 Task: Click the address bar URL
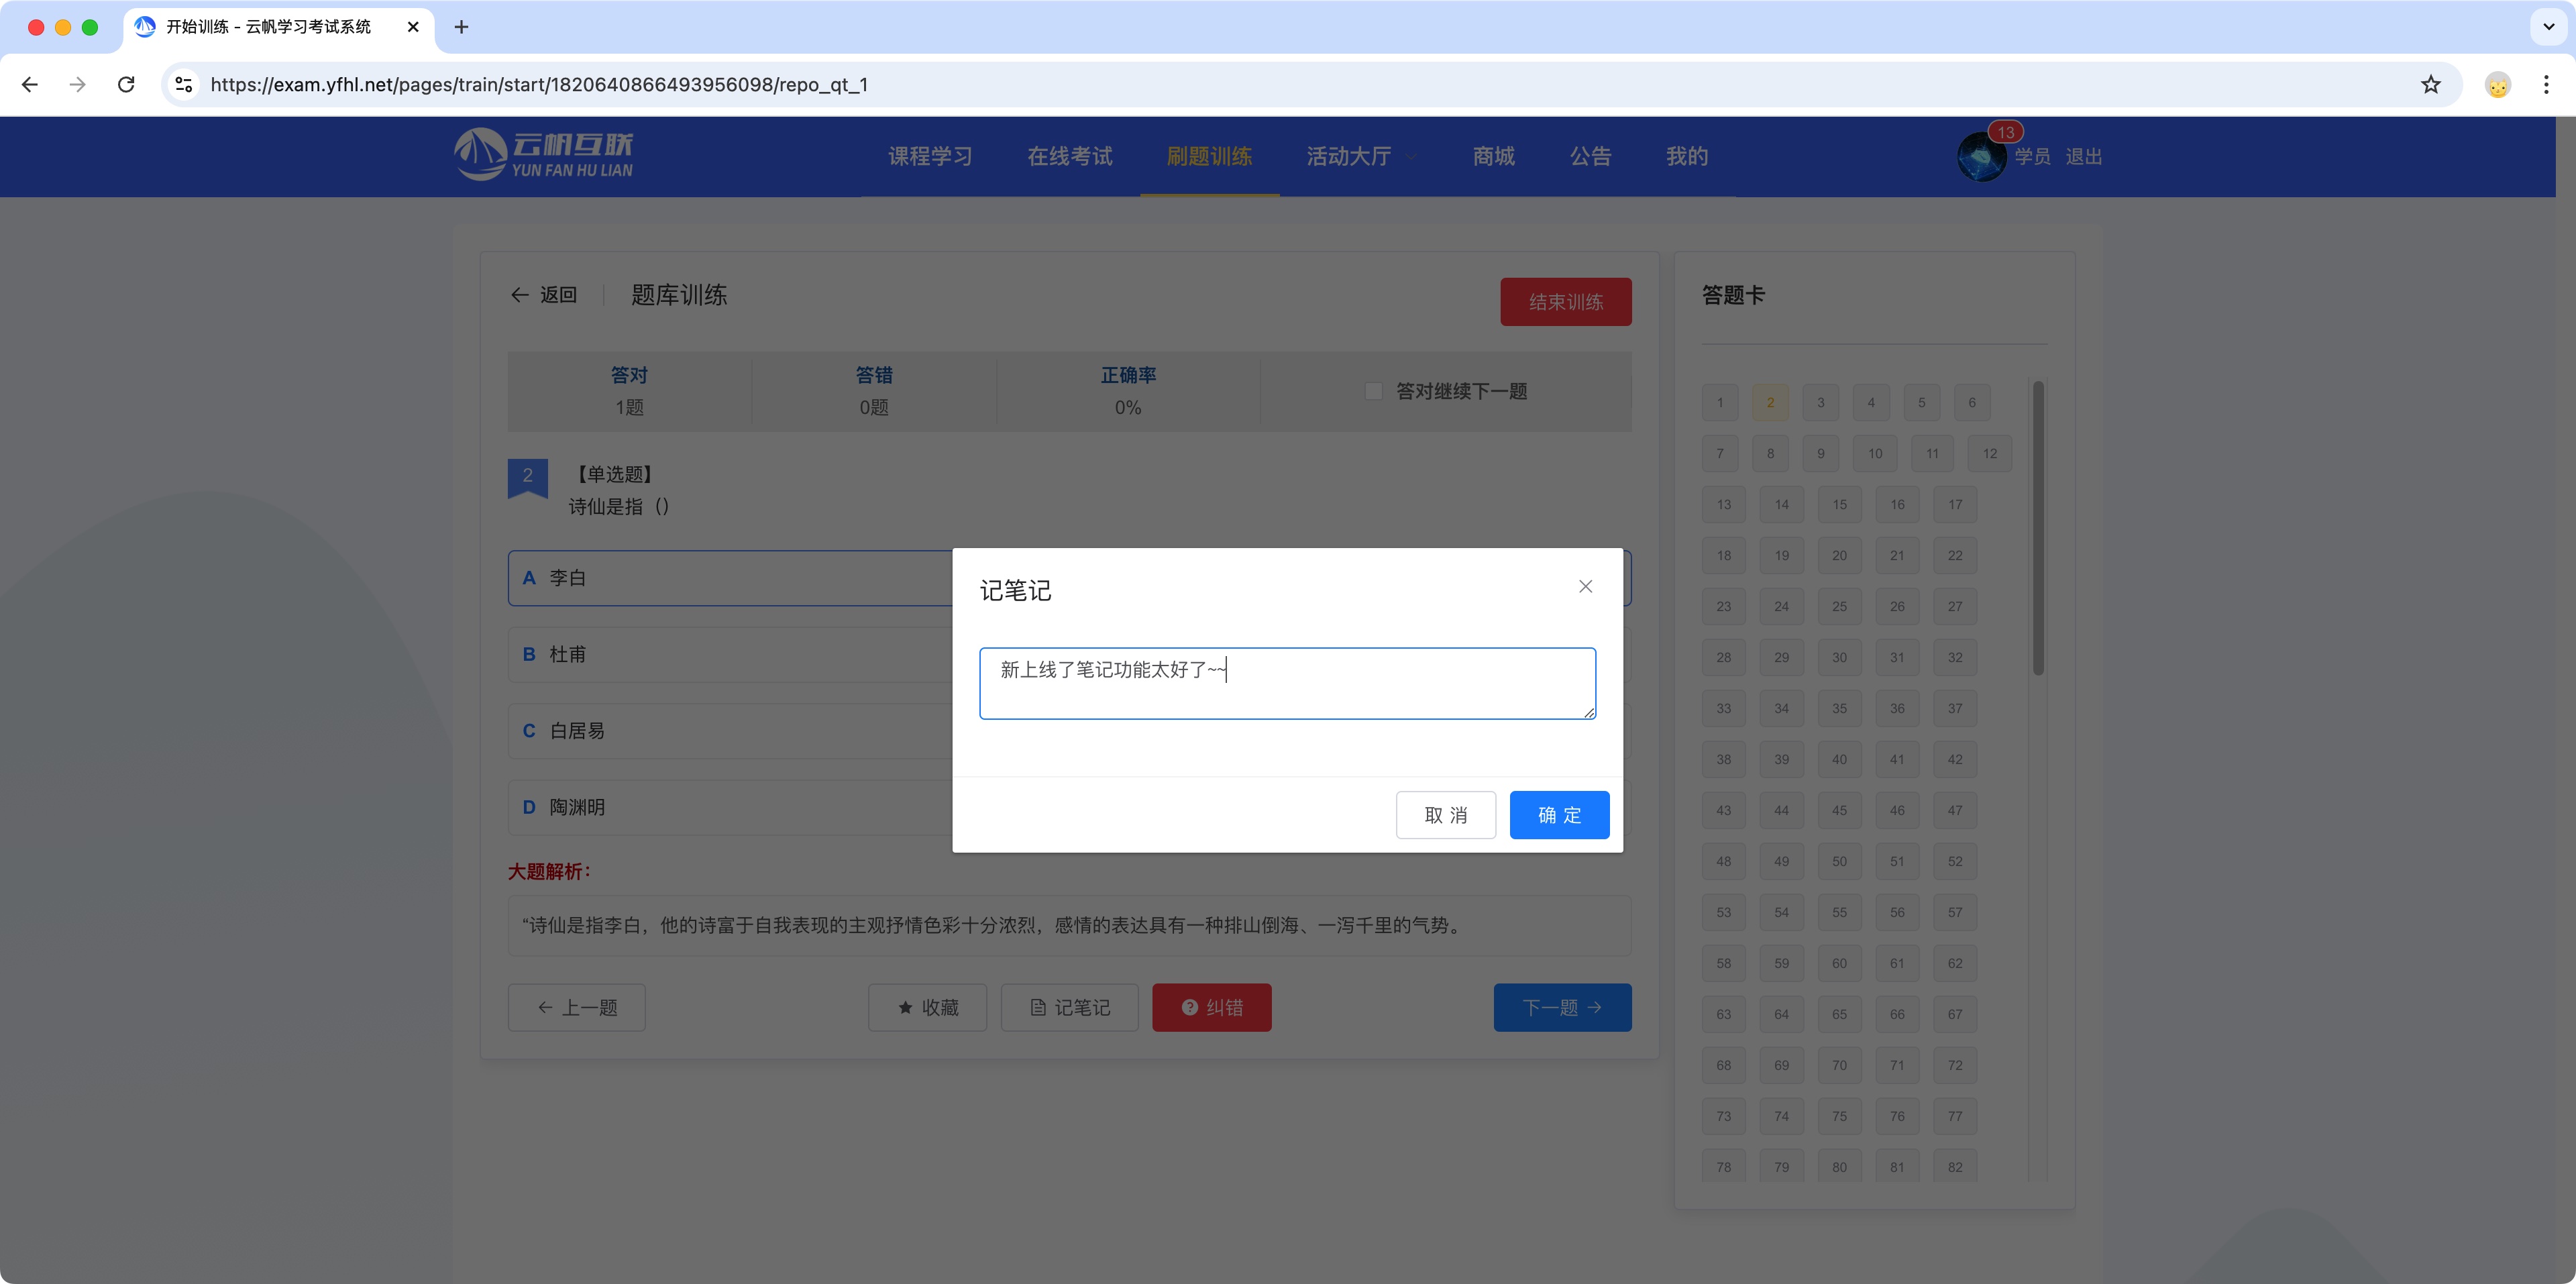click(x=539, y=85)
